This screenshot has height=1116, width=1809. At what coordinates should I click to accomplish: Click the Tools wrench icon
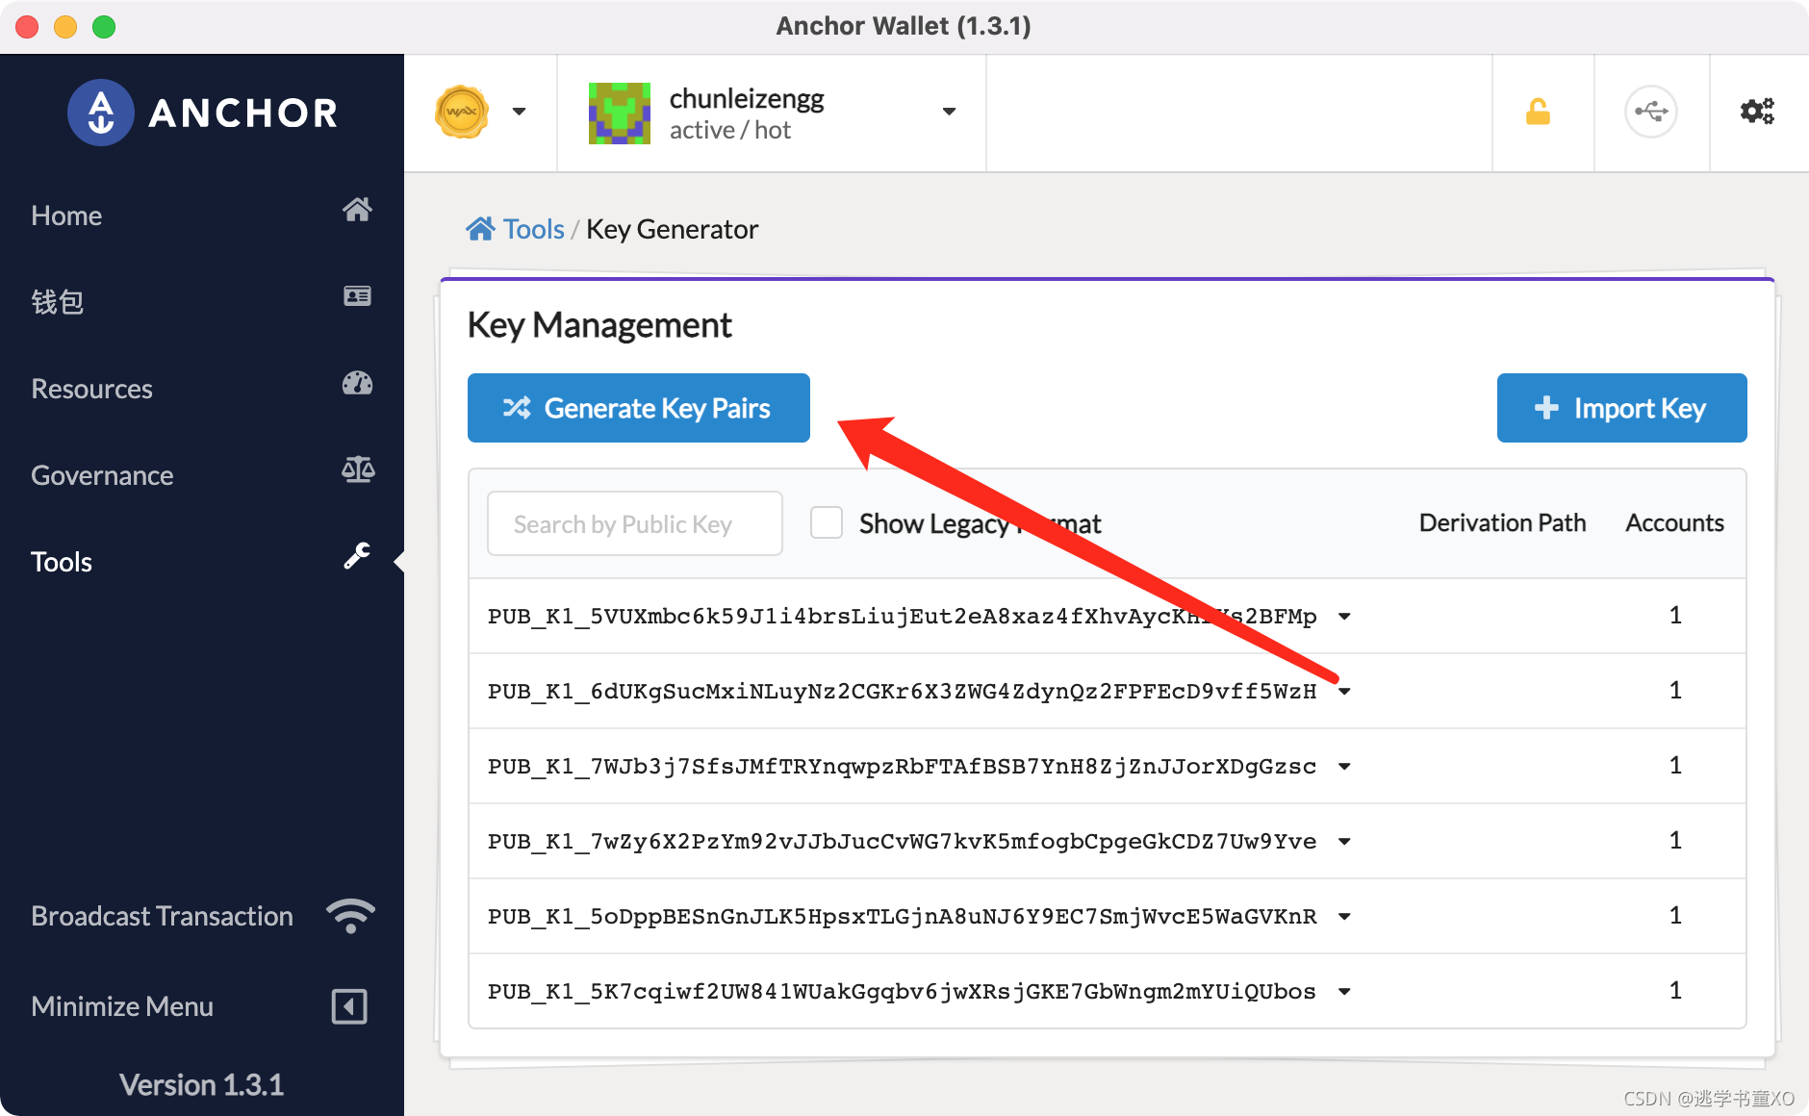[357, 556]
